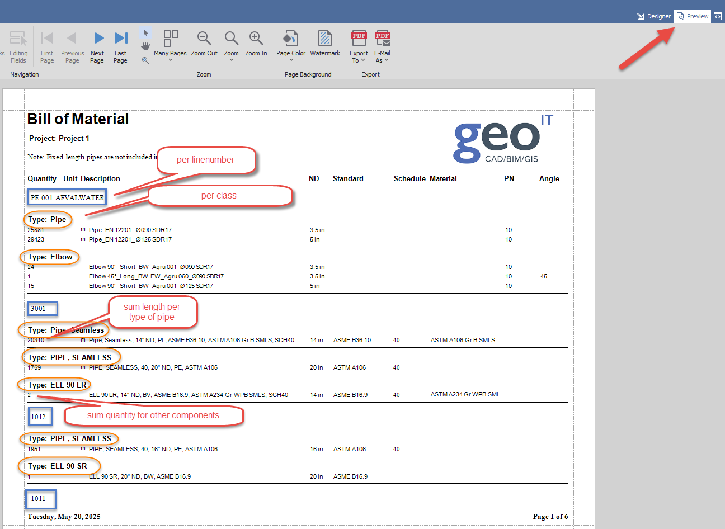Activate the hand pan tool
This screenshot has width=725, height=529.
pos(145,46)
